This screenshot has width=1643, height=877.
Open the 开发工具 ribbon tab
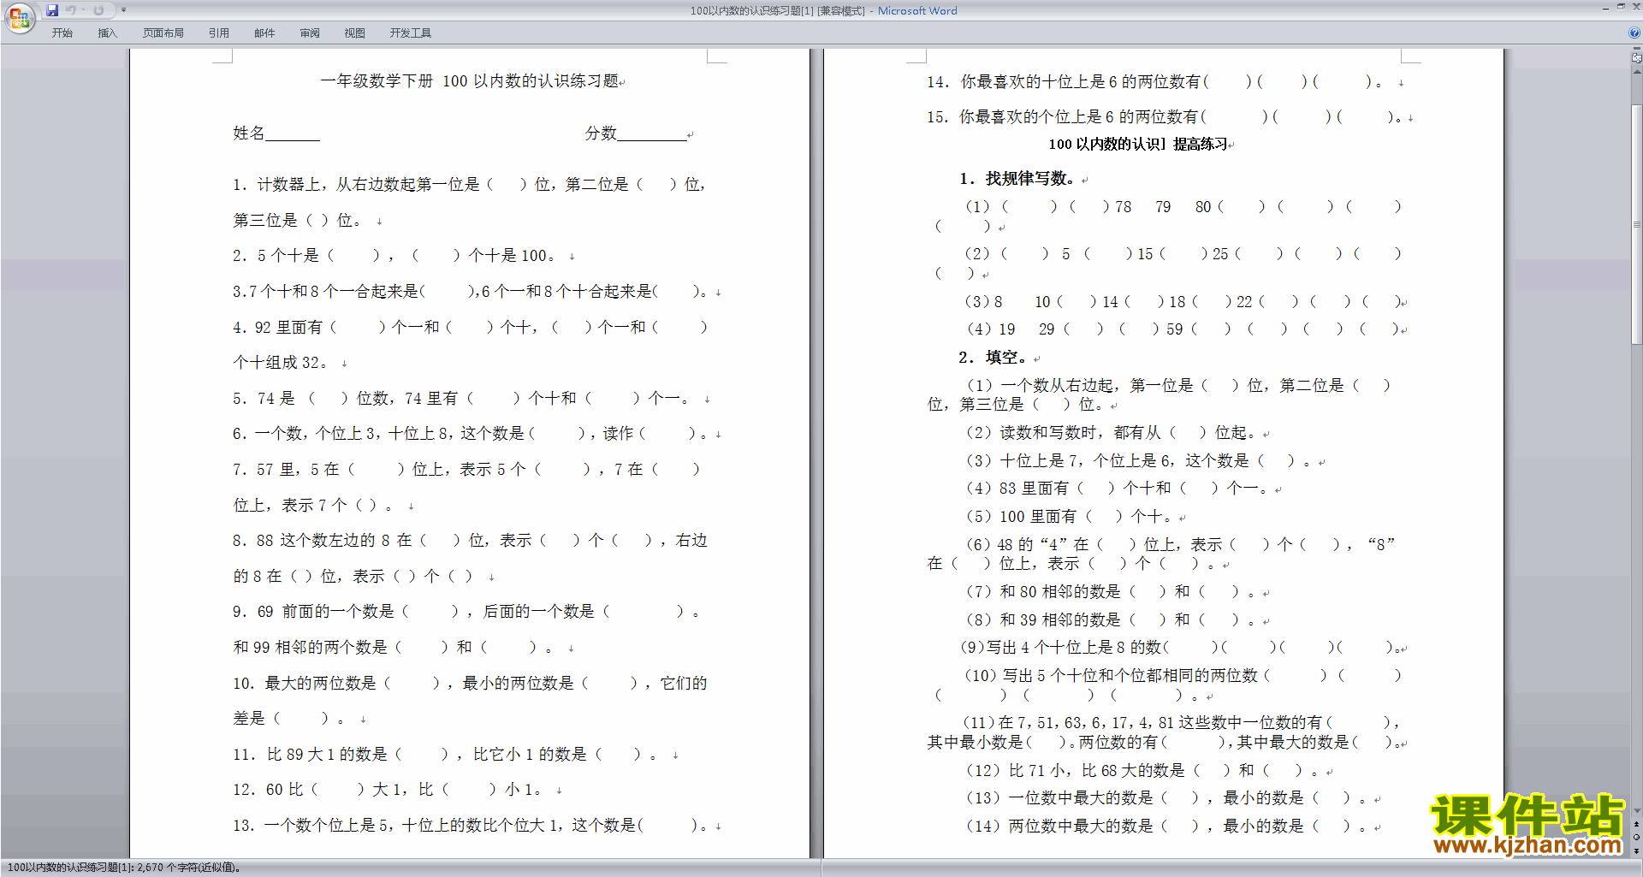pos(411,33)
